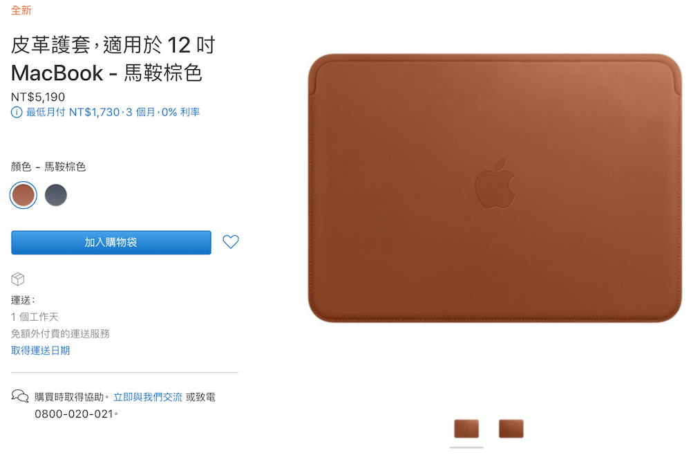
Task: Click the product title 皮革護套 heading
Action: tap(113, 59)
